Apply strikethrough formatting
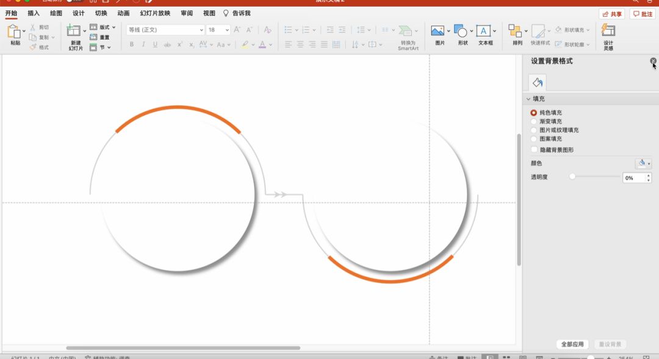This screenshot has width=659, height=359. (x=167, y=44)
